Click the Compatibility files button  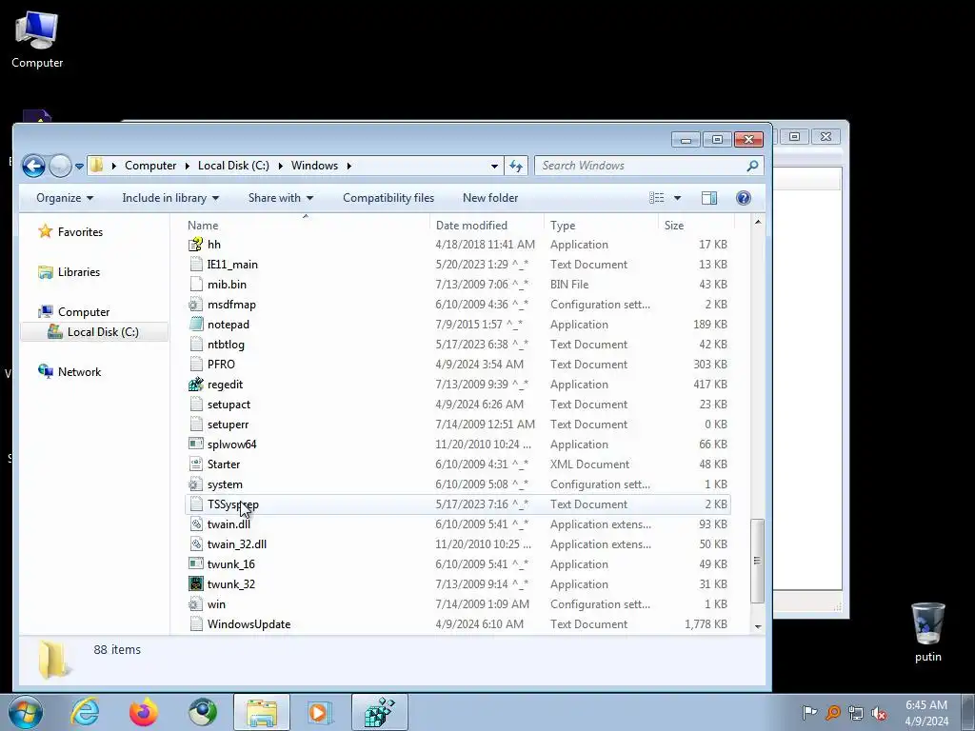[388, 198]
